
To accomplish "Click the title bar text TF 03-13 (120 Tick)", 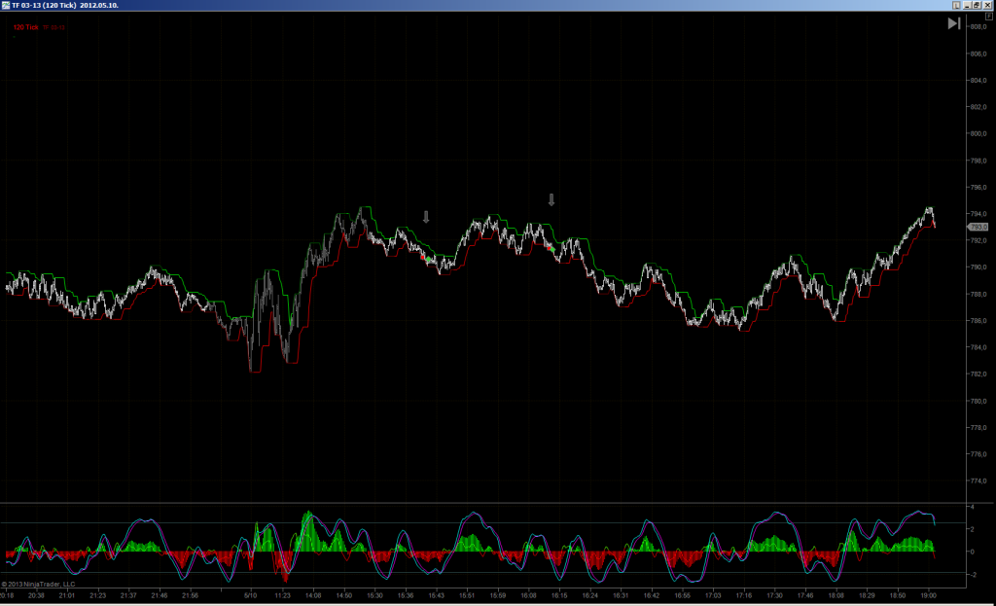I will 44,5.
